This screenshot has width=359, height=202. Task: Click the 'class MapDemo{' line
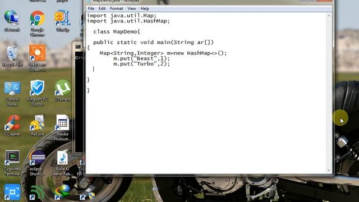click(116, 31)
